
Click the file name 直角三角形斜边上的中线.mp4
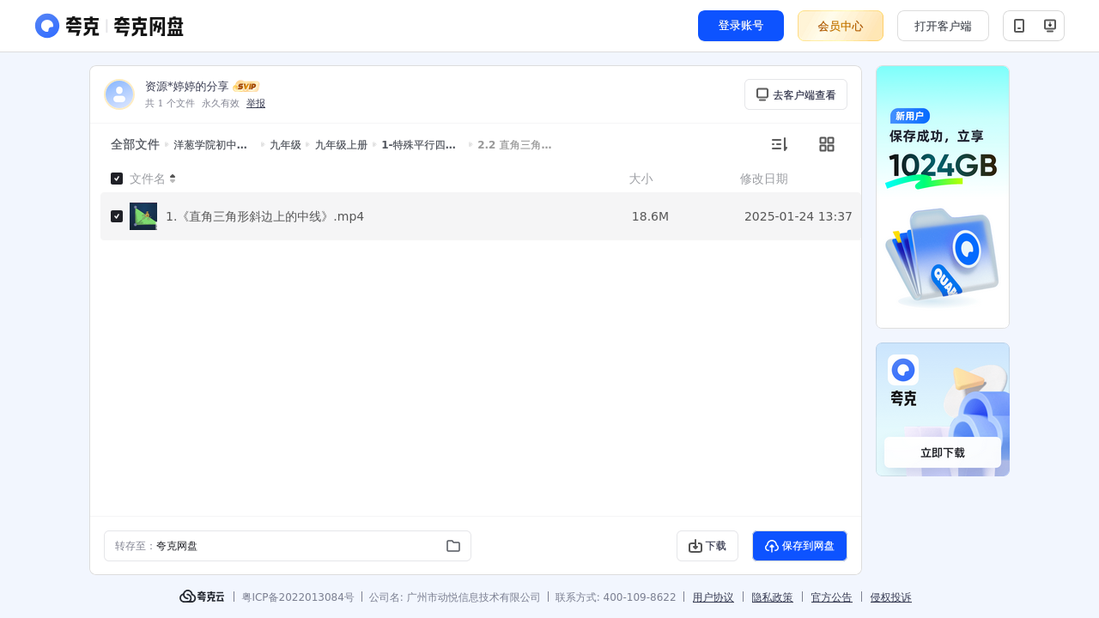[264, 216]
